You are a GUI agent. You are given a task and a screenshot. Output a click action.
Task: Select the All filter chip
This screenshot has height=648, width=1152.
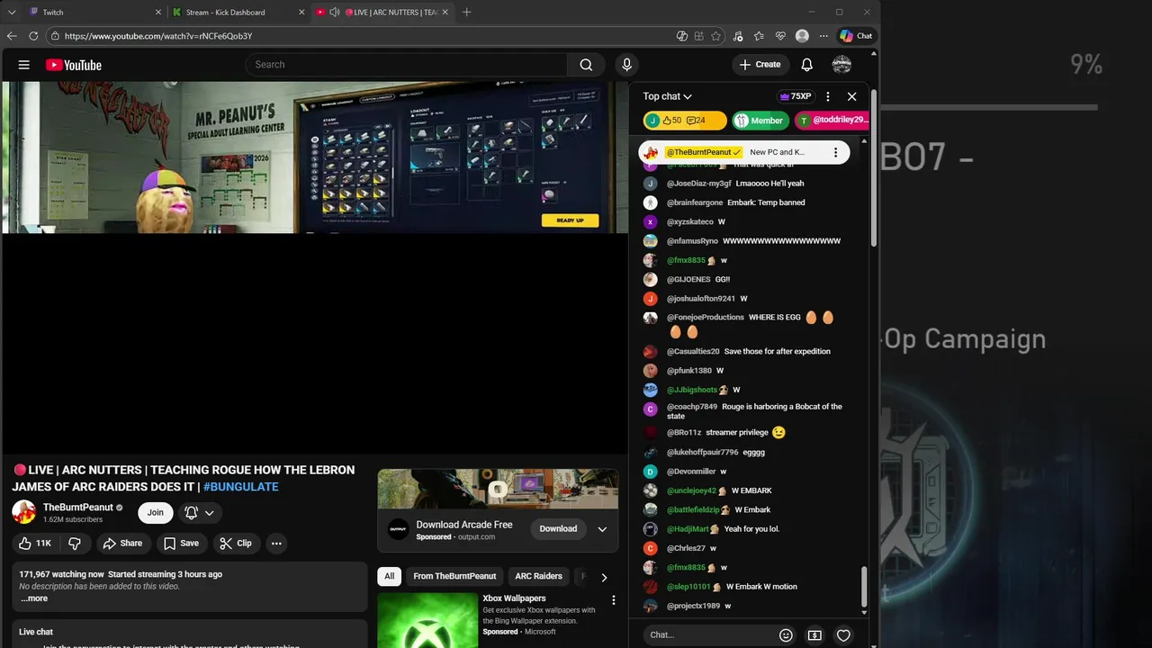tap(390, 576)
